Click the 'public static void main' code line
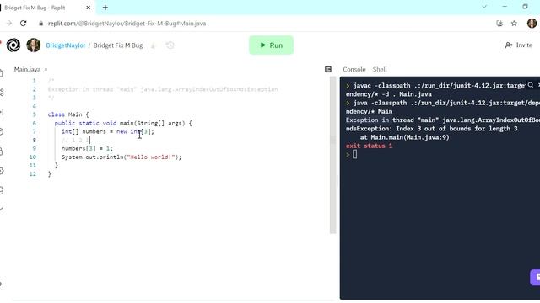The height and width of the screenshot is (303, 540). coord(123,123)
